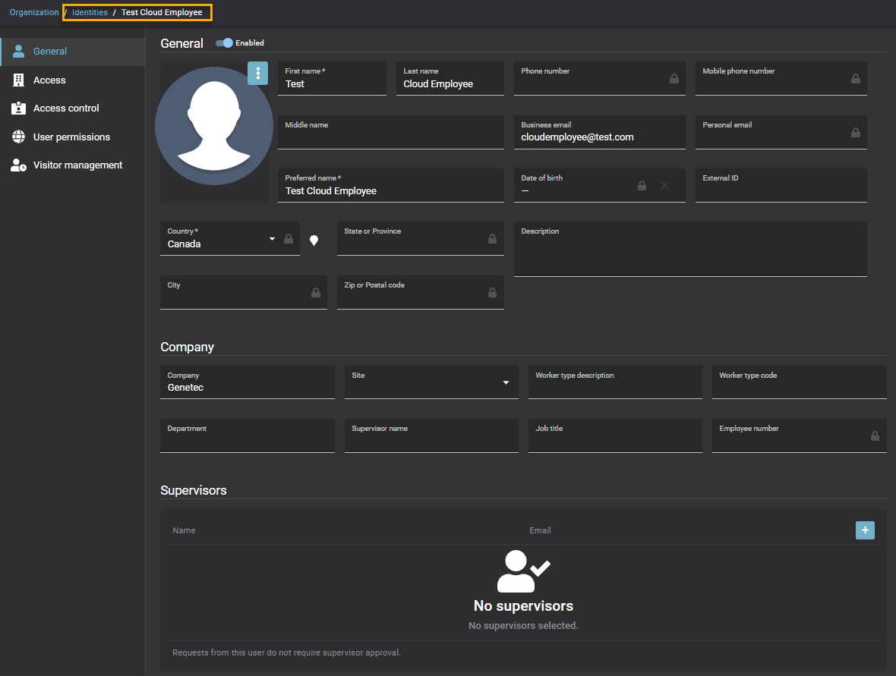Toggle the Enabled switch for identity

click(x=225, y=43)
